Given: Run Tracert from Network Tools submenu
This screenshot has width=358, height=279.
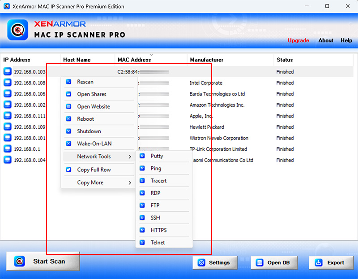Looking at the screenshot, I should coord(164,181).
